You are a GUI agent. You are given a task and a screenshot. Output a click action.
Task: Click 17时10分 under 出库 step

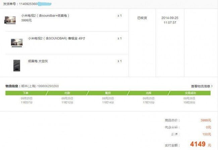[x=149, y=102]
